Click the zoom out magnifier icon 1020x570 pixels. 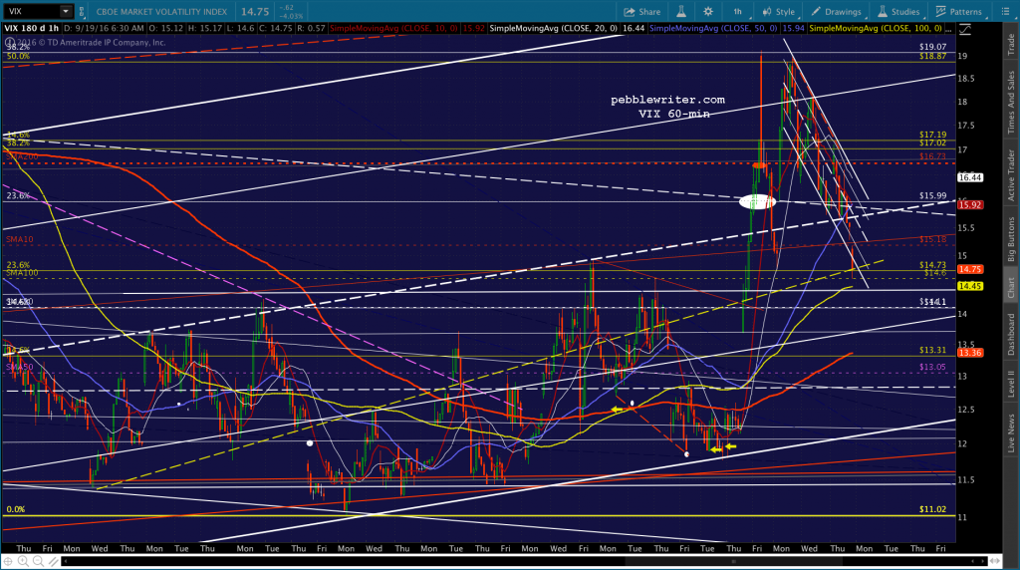tap(39, 561)
